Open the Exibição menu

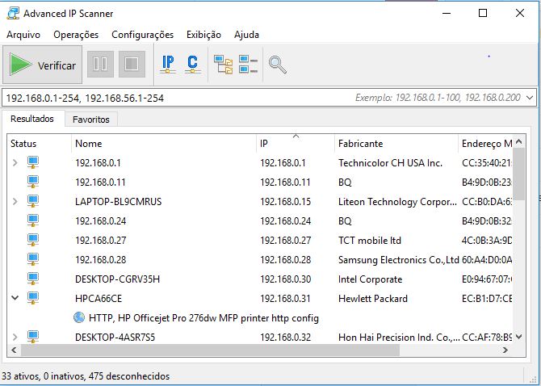click(203, 35)
